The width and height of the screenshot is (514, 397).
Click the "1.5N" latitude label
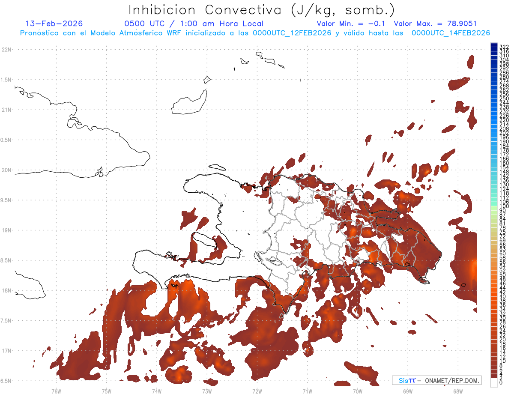[6, 80]
